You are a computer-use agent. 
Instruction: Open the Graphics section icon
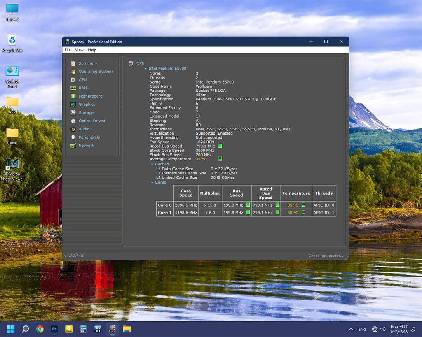click(x=73, y=105)
